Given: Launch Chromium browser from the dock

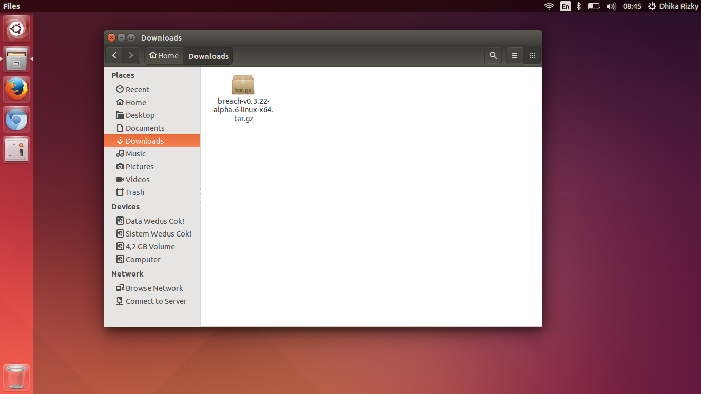Looking at the screenshot, I should [x=16, y=120].
